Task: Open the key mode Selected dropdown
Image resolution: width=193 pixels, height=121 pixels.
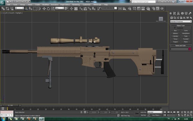Action: (x=155, y=112)
